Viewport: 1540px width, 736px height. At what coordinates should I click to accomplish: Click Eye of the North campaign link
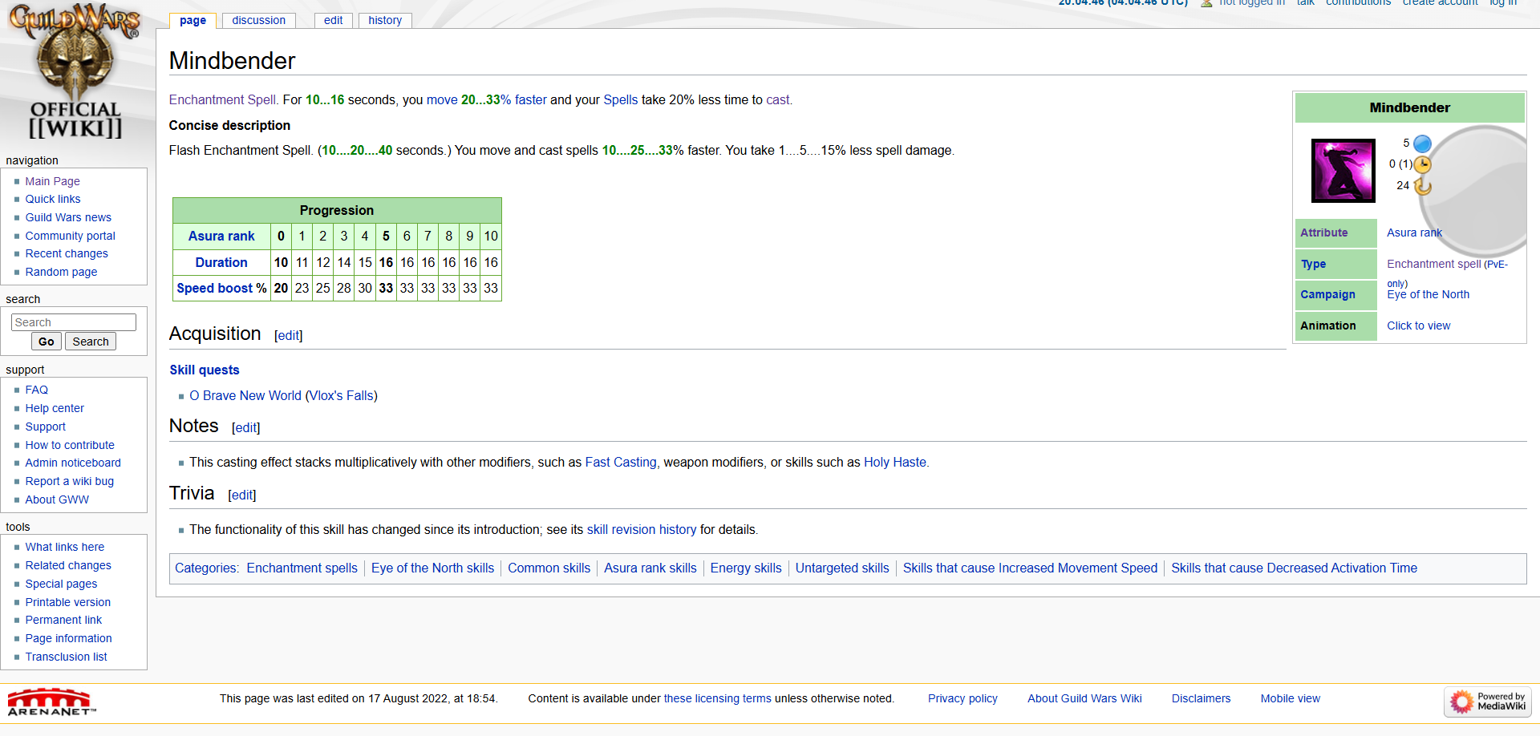1429,294
